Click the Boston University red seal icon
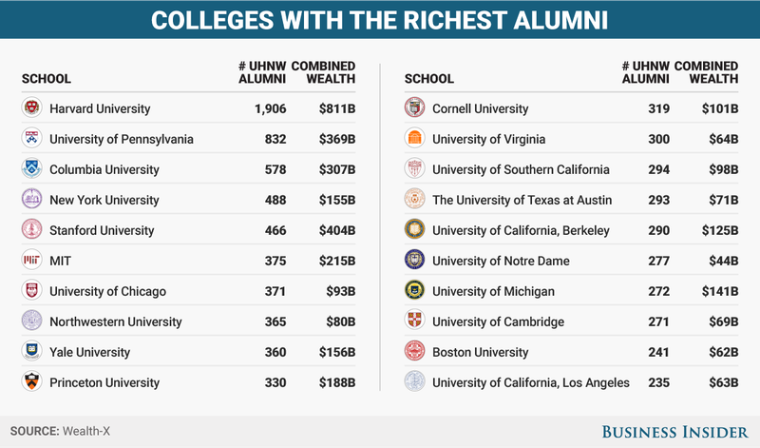This screenshot has height=448, width=760. pyautogui.click(x=415, y=351)
